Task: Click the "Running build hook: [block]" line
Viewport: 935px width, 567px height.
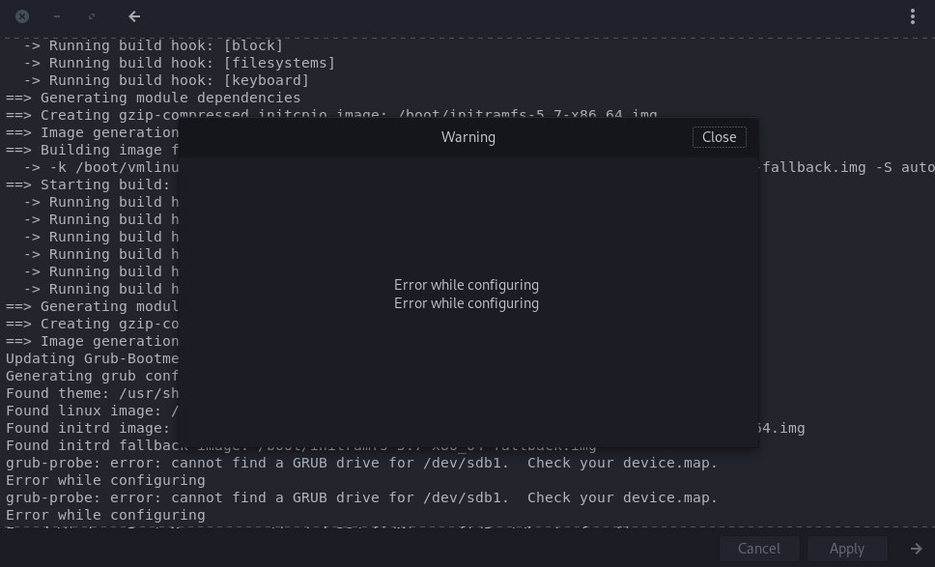Action: click(153, 45)
